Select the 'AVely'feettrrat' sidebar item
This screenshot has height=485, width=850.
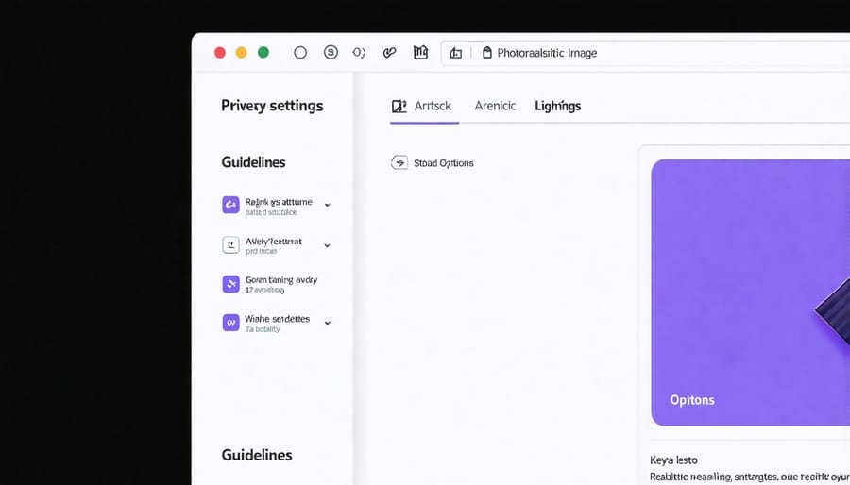click(277, 245)
